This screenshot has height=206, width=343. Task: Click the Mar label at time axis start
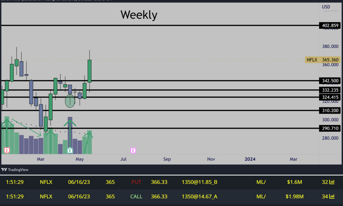point(41,159)
